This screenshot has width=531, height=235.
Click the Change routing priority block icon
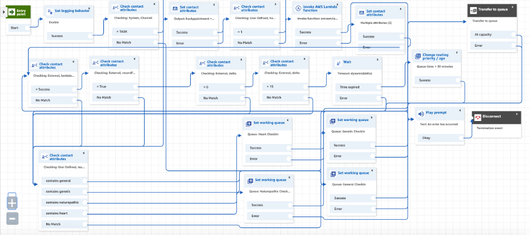tap(417, 56)
